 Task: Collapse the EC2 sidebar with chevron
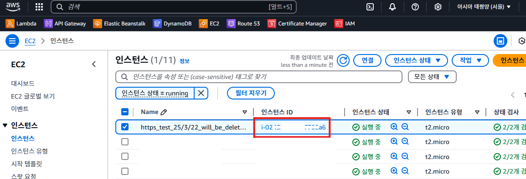(x=94, y=64)
